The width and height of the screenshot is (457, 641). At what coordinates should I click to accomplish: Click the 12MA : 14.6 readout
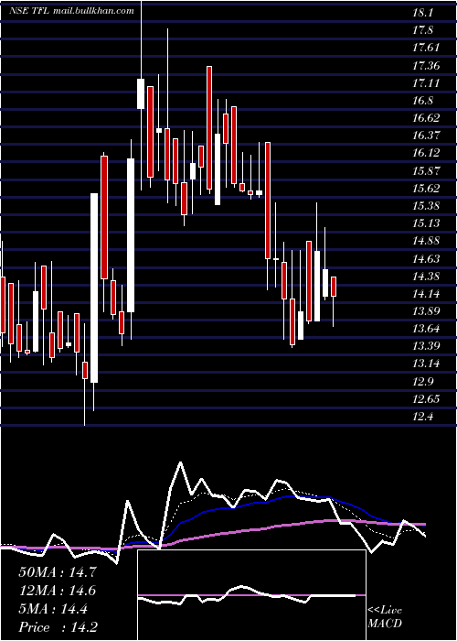click(x=58, y=591)
